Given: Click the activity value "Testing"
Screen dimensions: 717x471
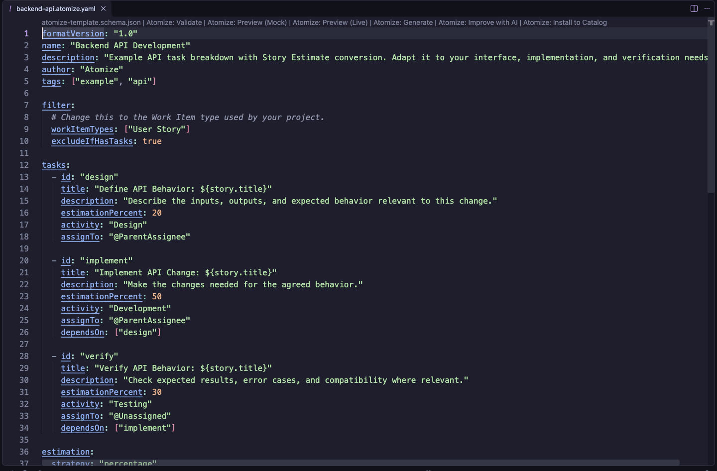Looking at the screenshot, I should [130, 404].
